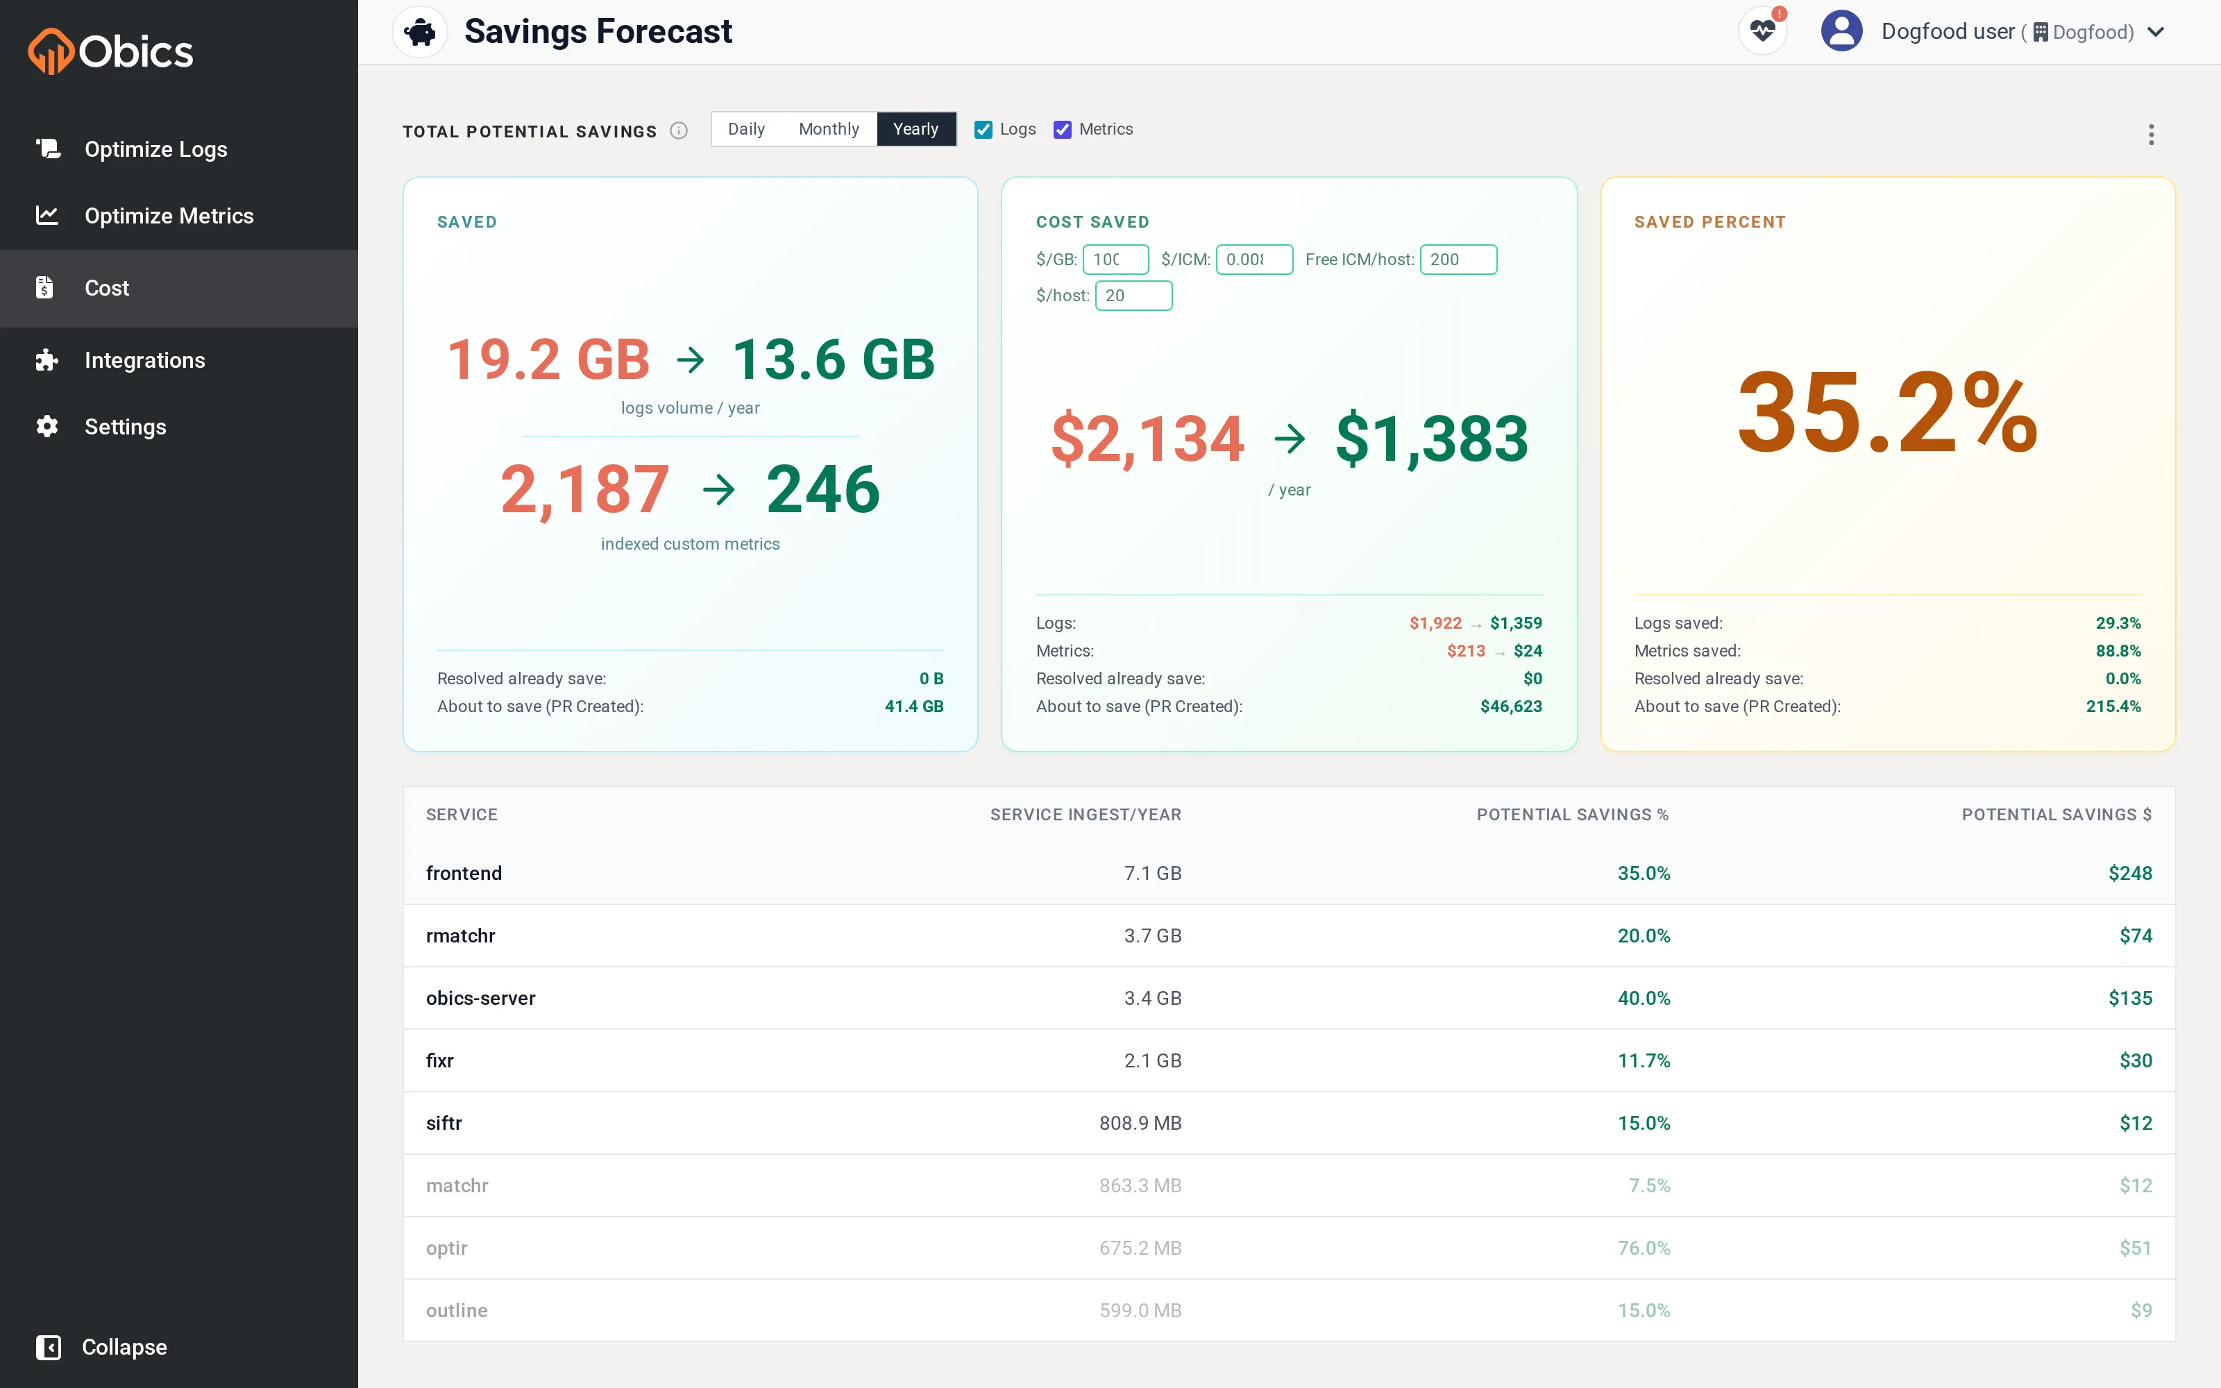The image size is (2221, 1388).
Task: Open the health status heartbeat icon
Action: tap(1762, 31)
